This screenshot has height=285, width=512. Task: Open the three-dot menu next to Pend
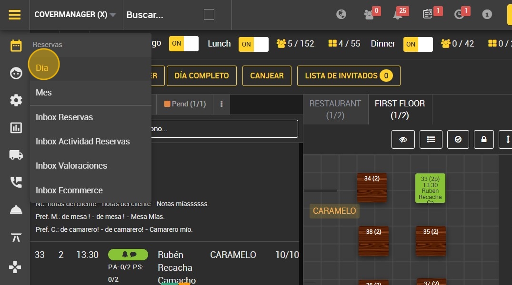coord(221,104)
